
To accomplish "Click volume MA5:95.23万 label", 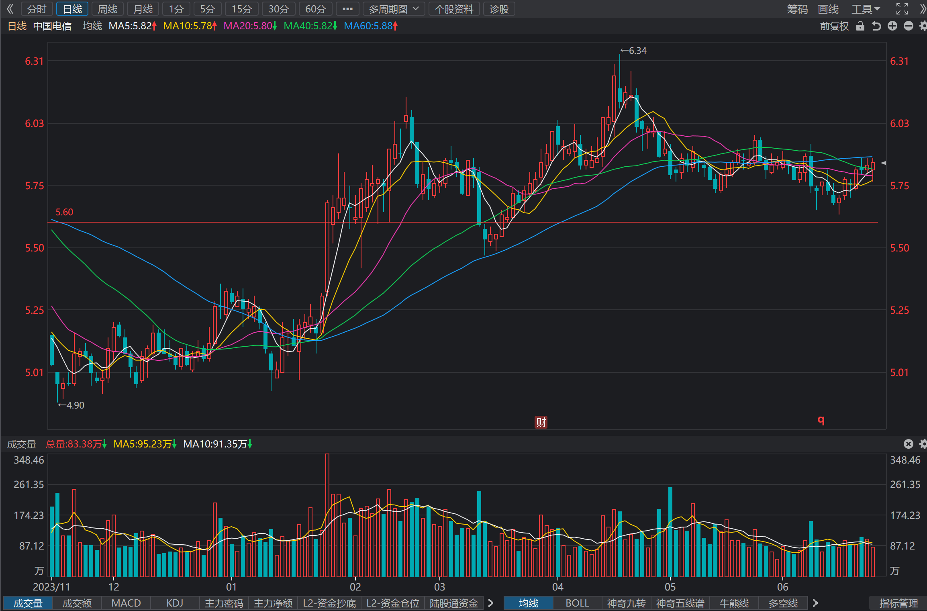I will coord(145,444).
